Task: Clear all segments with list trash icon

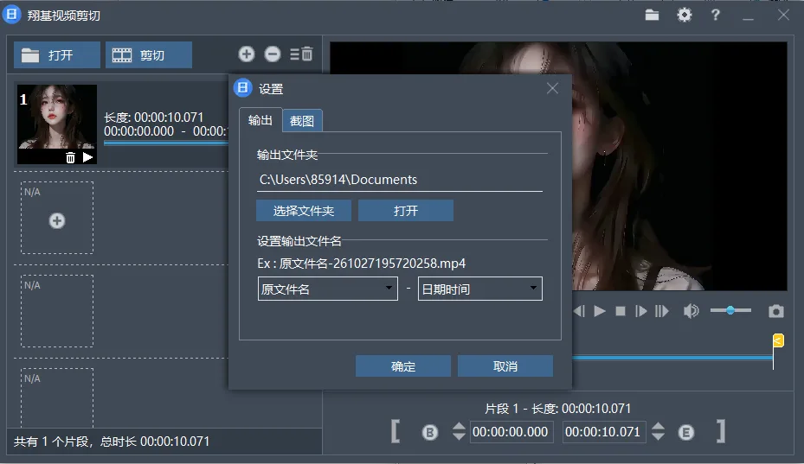Action: [301, 54]
